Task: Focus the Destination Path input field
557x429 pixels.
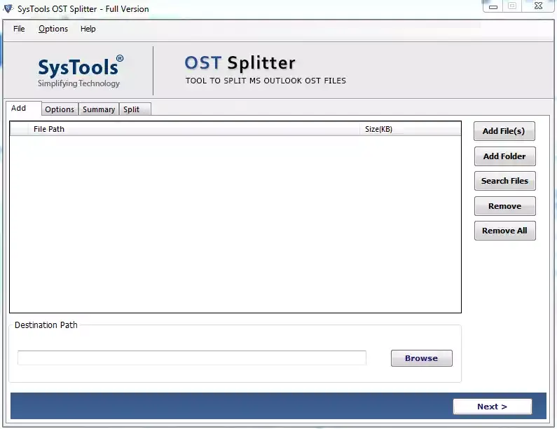Action: 192,358
